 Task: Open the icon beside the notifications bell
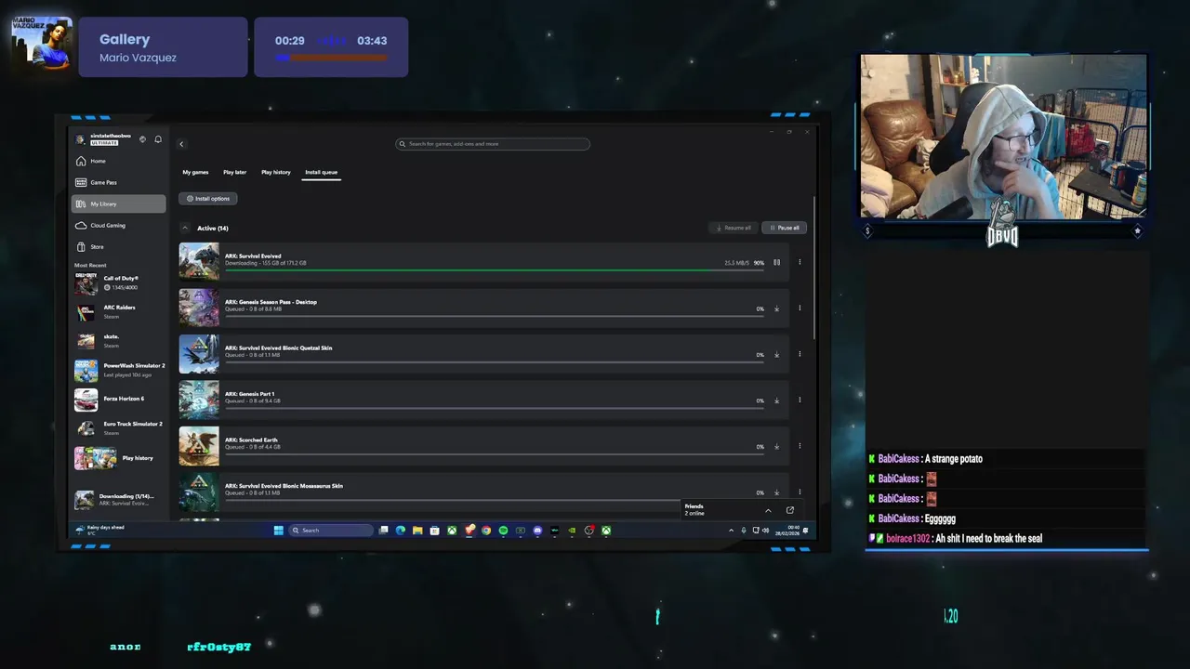tap(142, 139)
